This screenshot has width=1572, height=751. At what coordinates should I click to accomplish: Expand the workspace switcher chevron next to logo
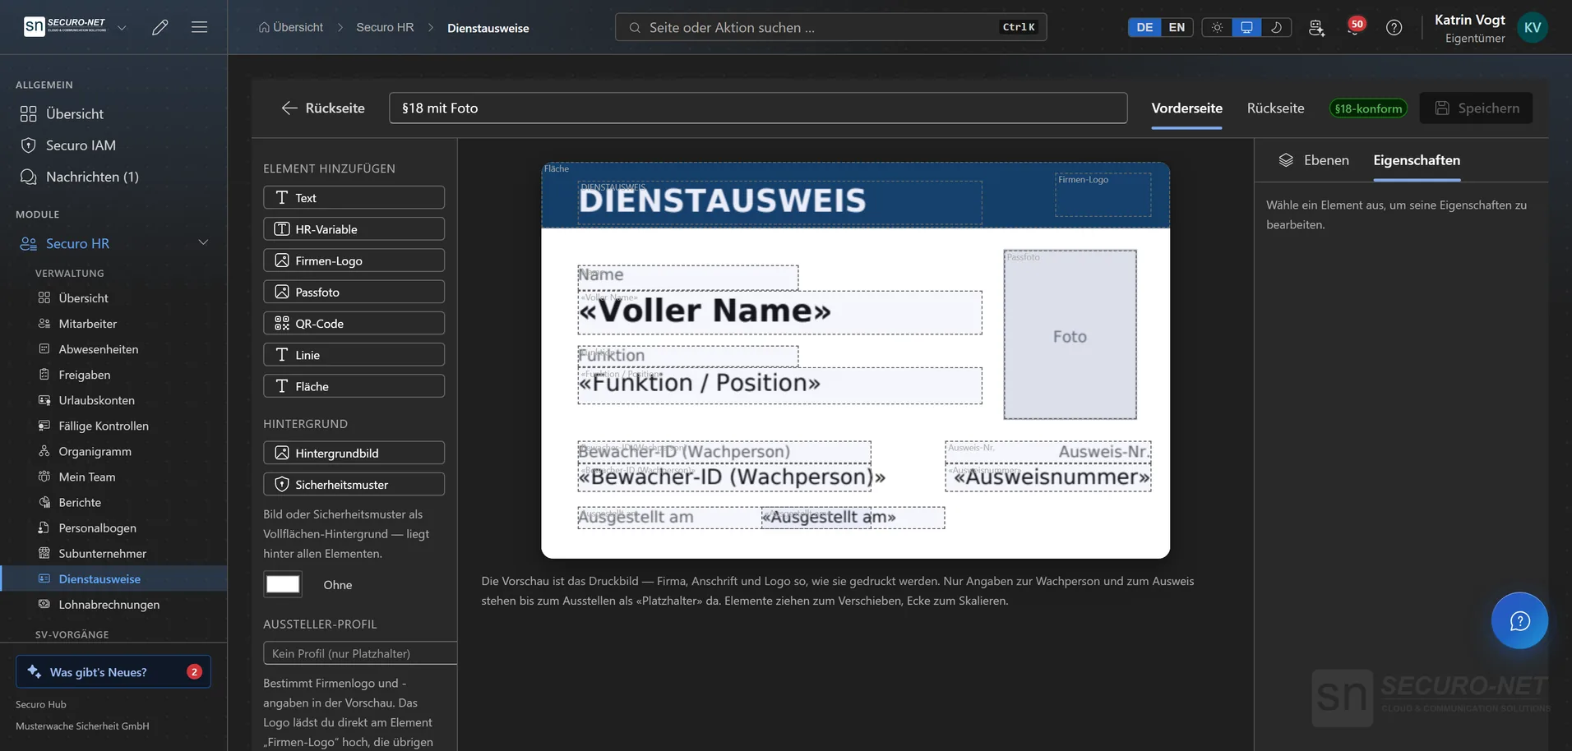[122, 27]
